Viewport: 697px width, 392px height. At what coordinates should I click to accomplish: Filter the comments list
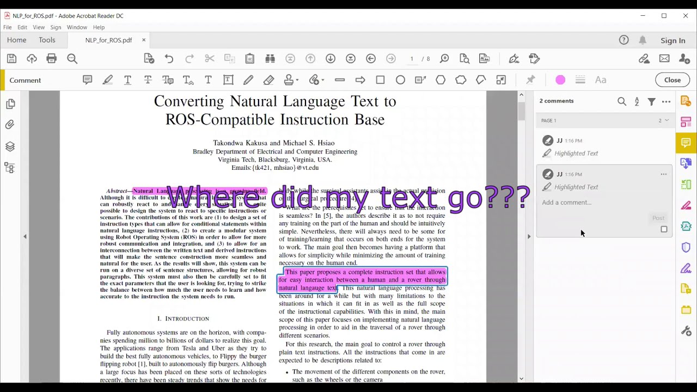click(x=651, y=101)
